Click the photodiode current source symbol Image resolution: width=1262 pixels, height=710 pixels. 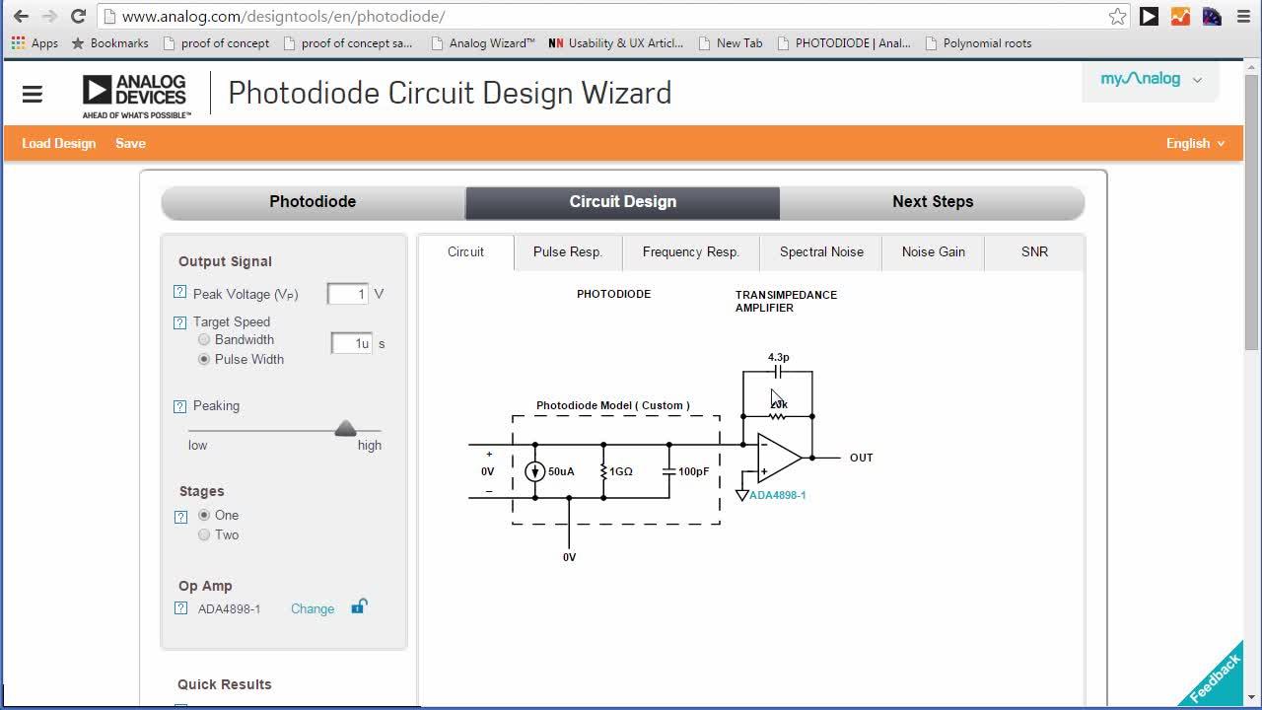[x=535, y=471]
